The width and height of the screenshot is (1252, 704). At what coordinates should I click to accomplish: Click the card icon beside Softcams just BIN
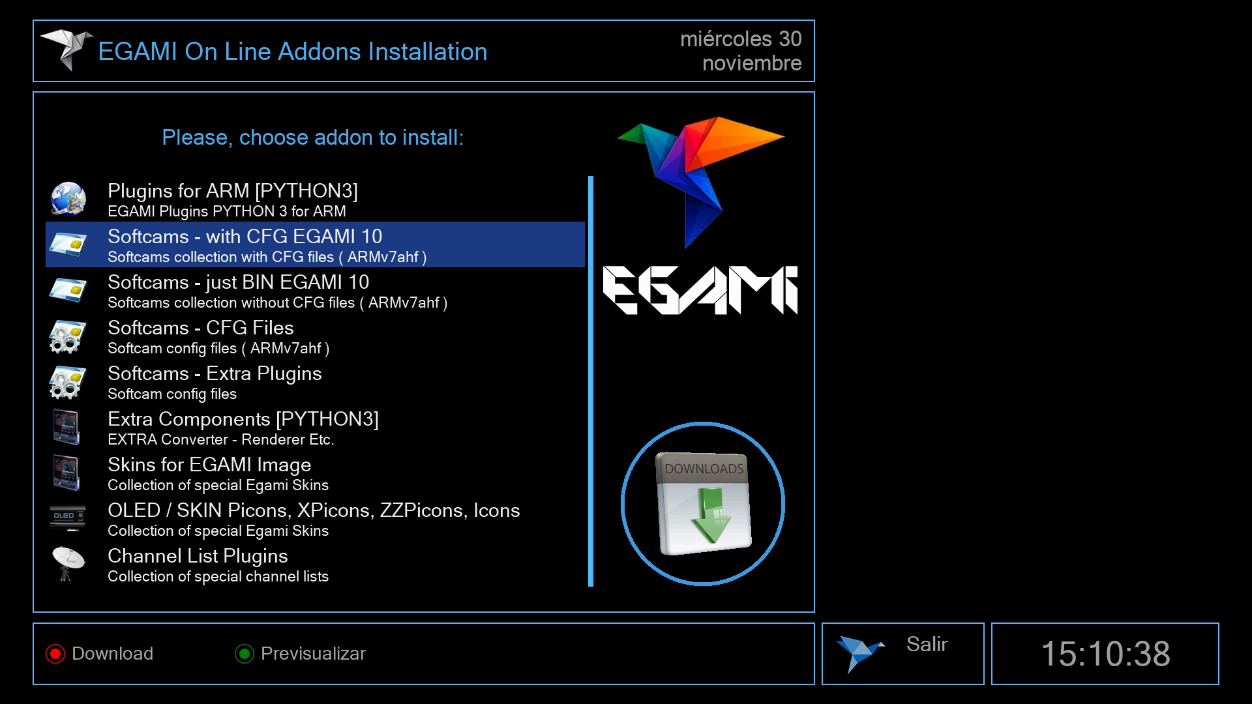(x=68, y=290)
